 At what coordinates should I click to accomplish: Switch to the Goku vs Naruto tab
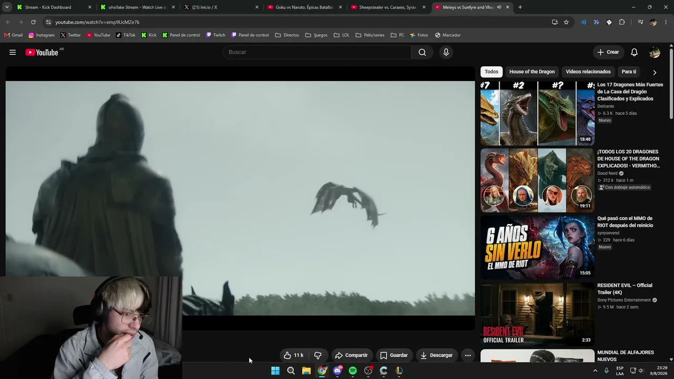[304, 7]
